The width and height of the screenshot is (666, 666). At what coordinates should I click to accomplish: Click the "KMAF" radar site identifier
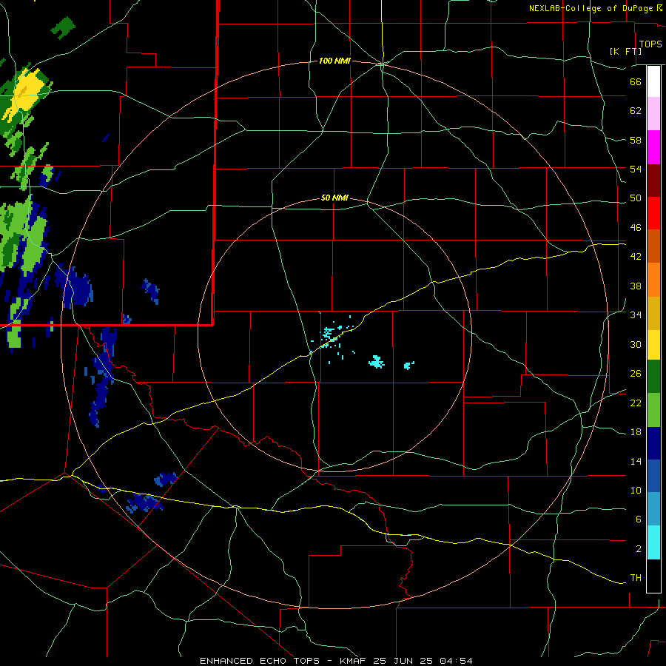tap(352, 661)
